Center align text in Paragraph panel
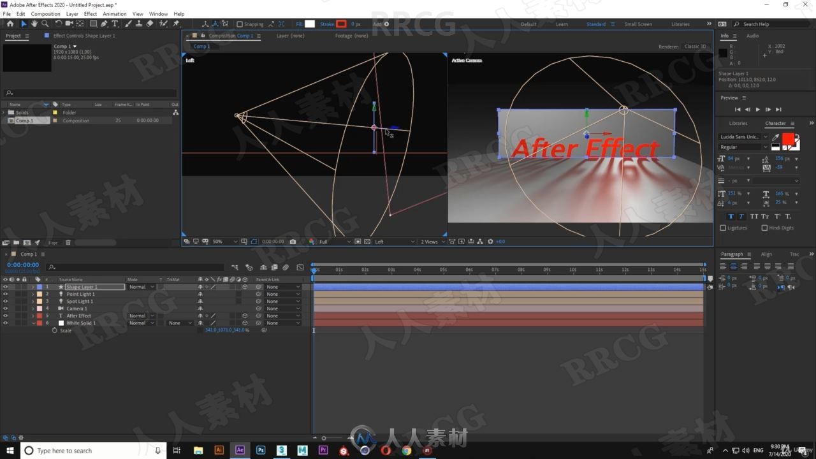Viewport: 816px width, 459px height. tap(733, 266)
